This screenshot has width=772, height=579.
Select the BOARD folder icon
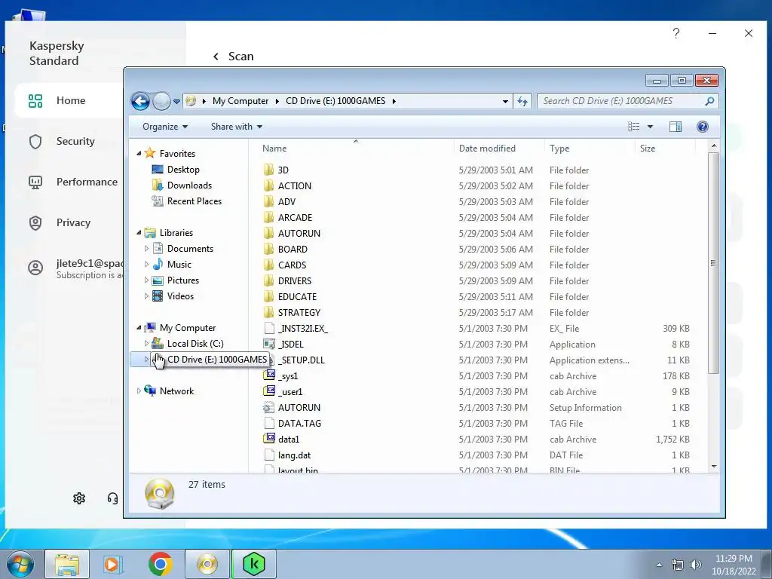268,249
